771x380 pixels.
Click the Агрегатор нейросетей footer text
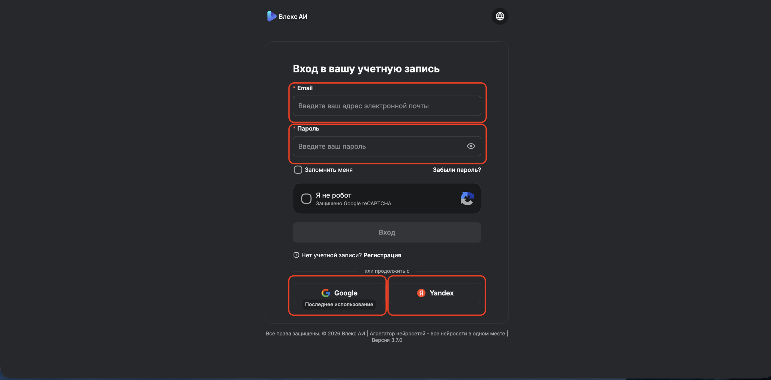coord(437,333)
